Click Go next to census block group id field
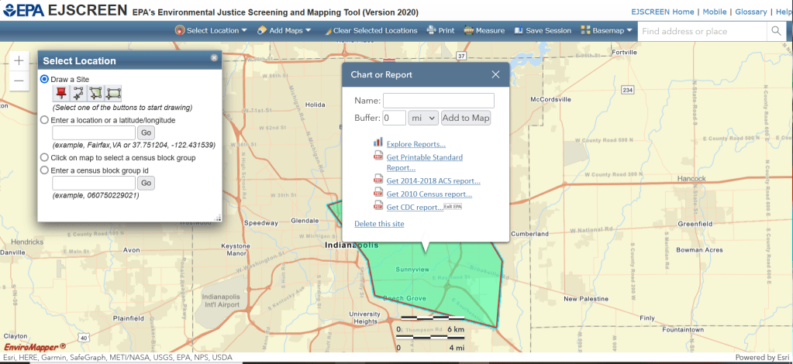This screenshot has height=364, width=793. (x=147, y=183)
